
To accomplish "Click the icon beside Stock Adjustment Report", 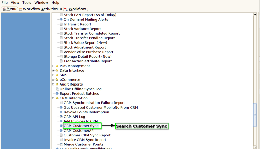I will coord(61,47).
